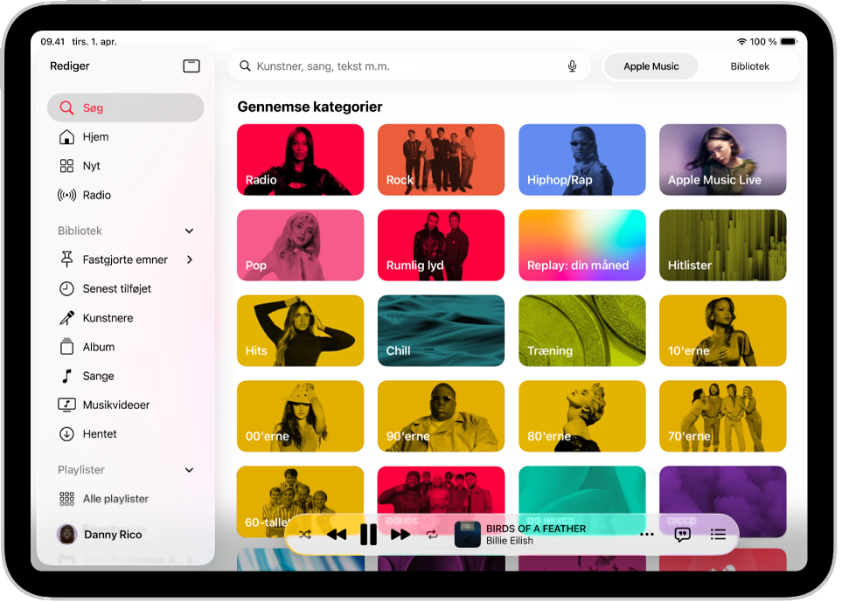Open the Pop category tile
The image size is (842, 602).
click(300, 246)
